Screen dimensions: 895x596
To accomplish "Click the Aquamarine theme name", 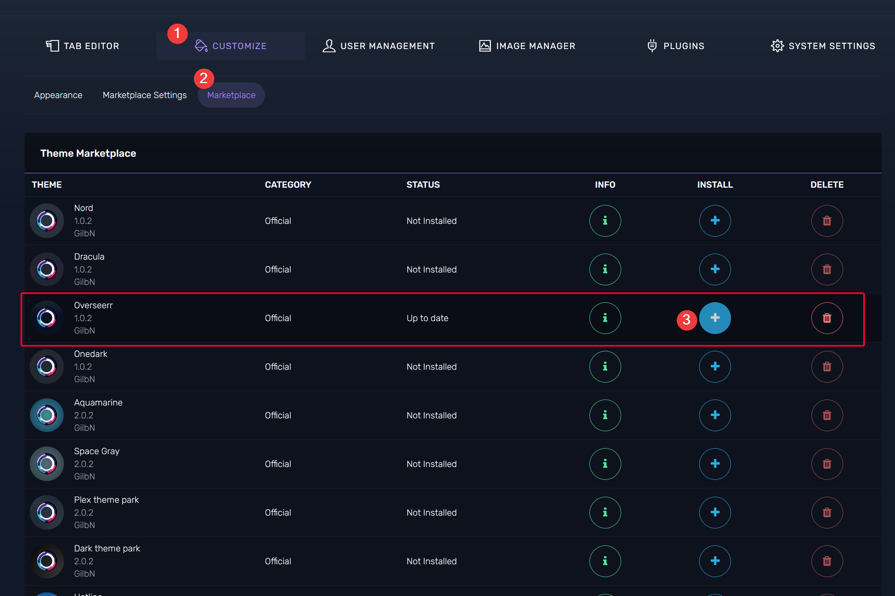I will pos(99,402).
